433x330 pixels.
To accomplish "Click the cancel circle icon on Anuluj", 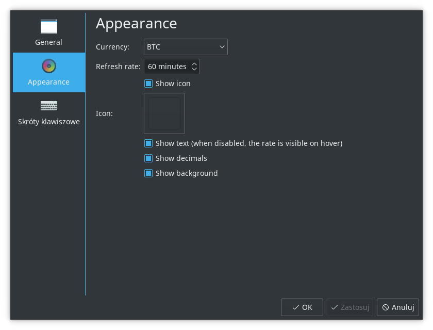I will coord(386,307).
